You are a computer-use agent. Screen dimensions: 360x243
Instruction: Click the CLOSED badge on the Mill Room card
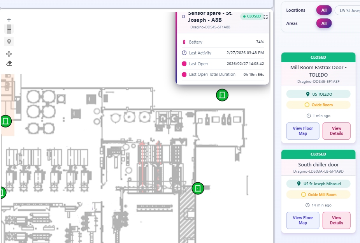[x=318, y=57]
